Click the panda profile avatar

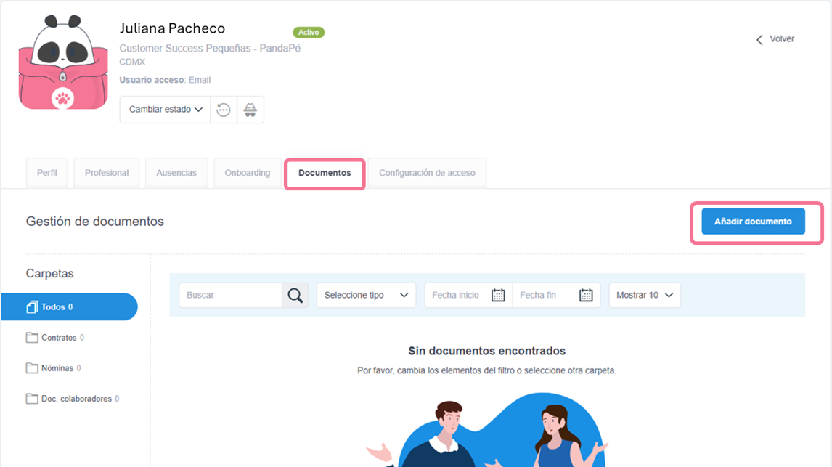click(62, 62)
